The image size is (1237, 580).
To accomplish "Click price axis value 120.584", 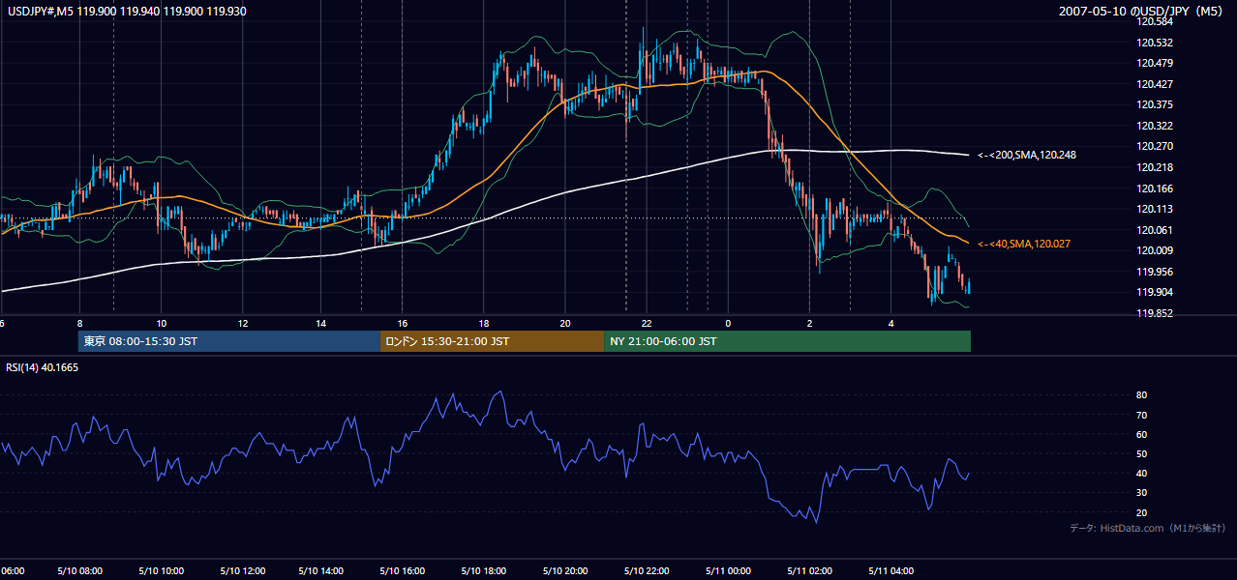I will pyautogui.click(x=1156, y=21).
